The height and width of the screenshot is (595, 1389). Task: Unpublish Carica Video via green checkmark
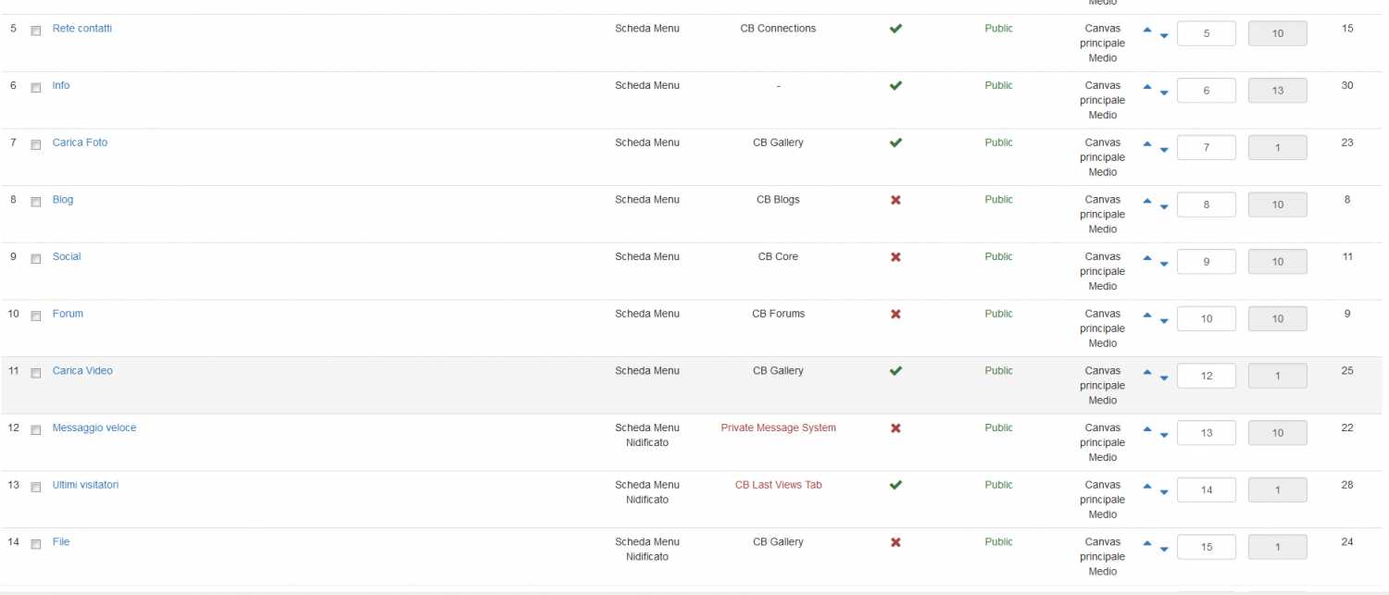(895, 371)
